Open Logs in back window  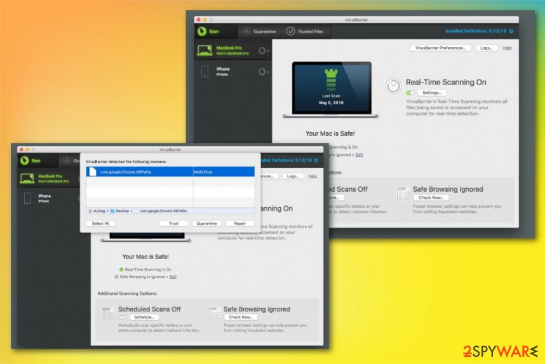[486, 48]
